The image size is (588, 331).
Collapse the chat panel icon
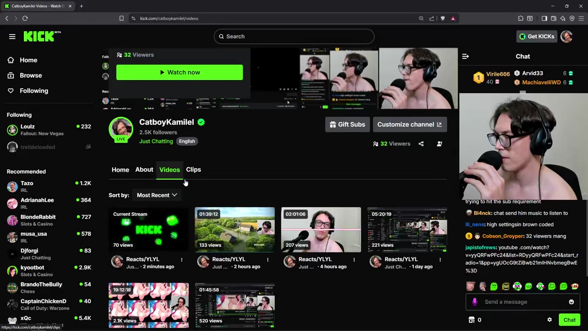465,57
